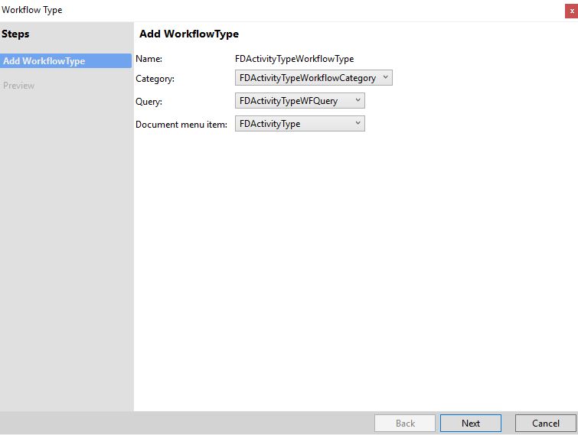The width and height of the screenshot is (578, 435).
Task: Expand the Document menu item chevron
Action: point(358,123)
